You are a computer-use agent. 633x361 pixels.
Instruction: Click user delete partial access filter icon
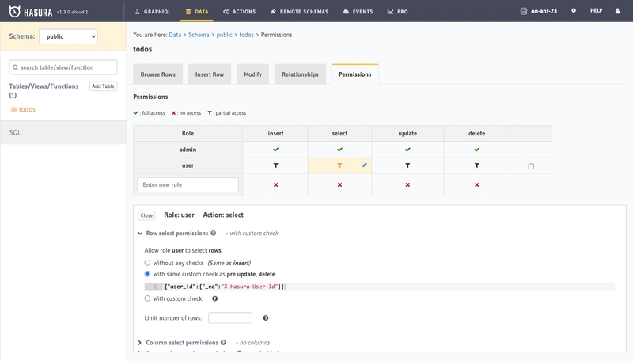477,165
